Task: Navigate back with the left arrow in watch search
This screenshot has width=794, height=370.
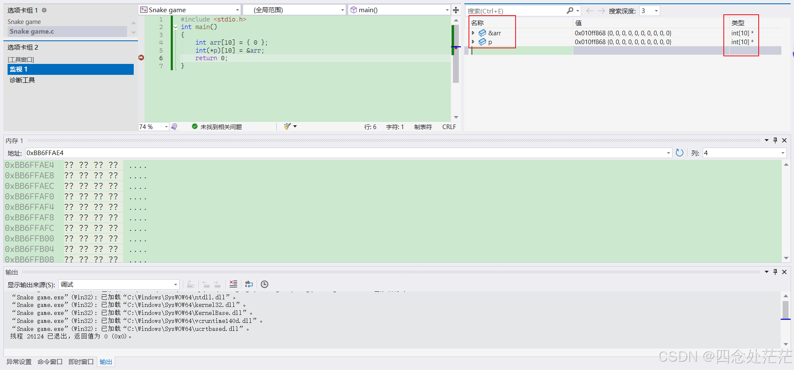Action: [x=590, y=11]
